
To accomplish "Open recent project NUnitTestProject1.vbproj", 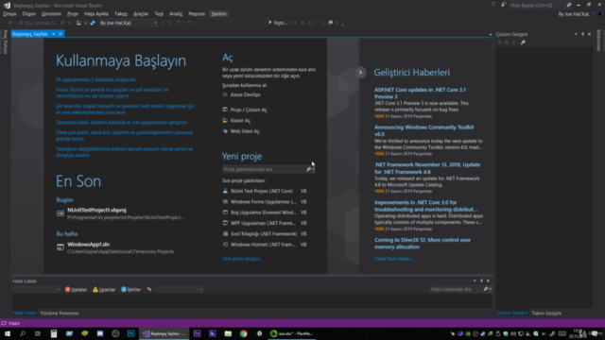I will click(x=96, y=211).
